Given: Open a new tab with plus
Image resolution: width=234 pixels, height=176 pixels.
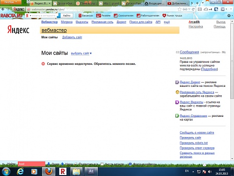Looking at the screenshot, I should point(197,3).
